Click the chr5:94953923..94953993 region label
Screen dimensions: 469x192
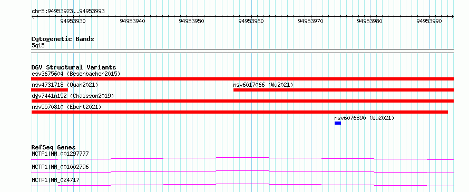tap(68, 12)
